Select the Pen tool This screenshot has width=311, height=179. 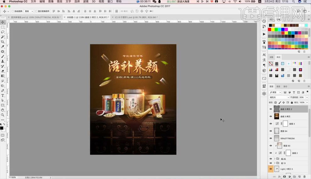3,90
